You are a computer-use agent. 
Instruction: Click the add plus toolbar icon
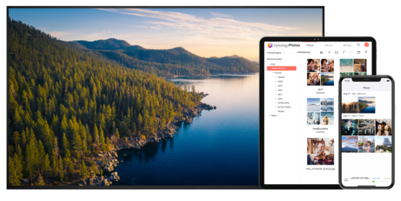click(x=329, y=52)
